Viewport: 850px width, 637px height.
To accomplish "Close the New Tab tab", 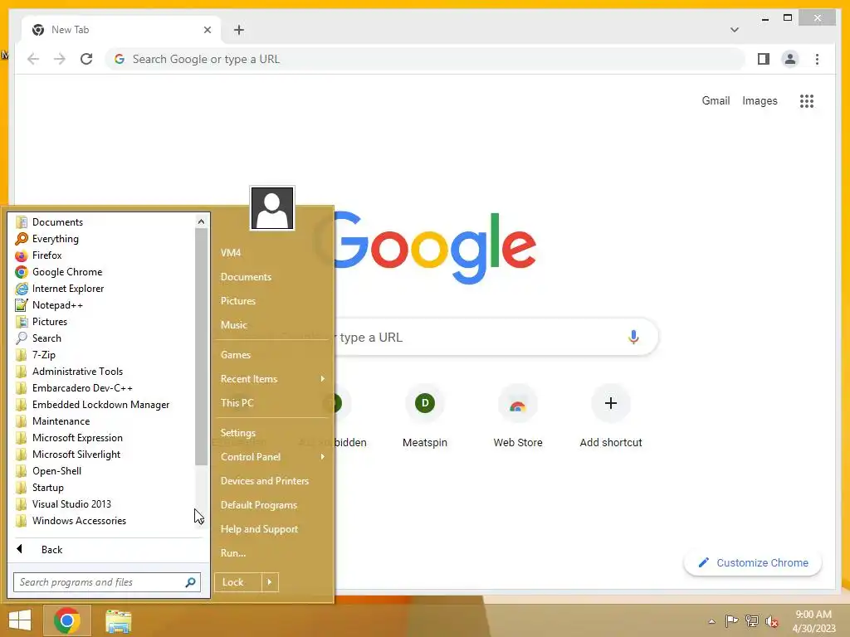I will tap(207, 30).
